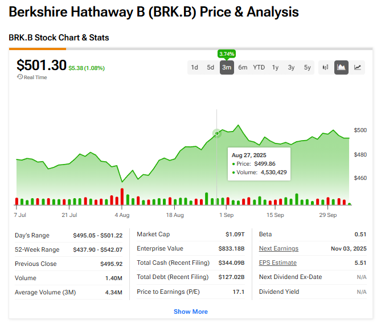381x324 pixels.
Task: Switch to line chart type
Action: pos(358,67)
